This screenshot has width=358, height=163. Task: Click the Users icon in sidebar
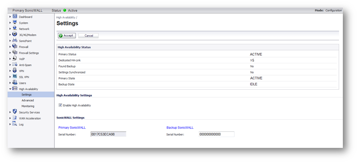(15, 83)
